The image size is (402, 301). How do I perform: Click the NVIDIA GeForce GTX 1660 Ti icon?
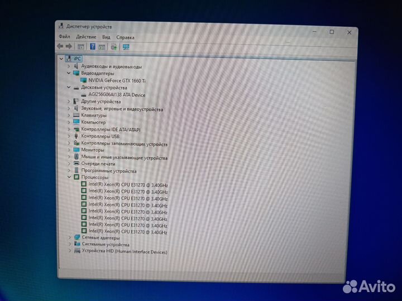(x=83, y=80)
